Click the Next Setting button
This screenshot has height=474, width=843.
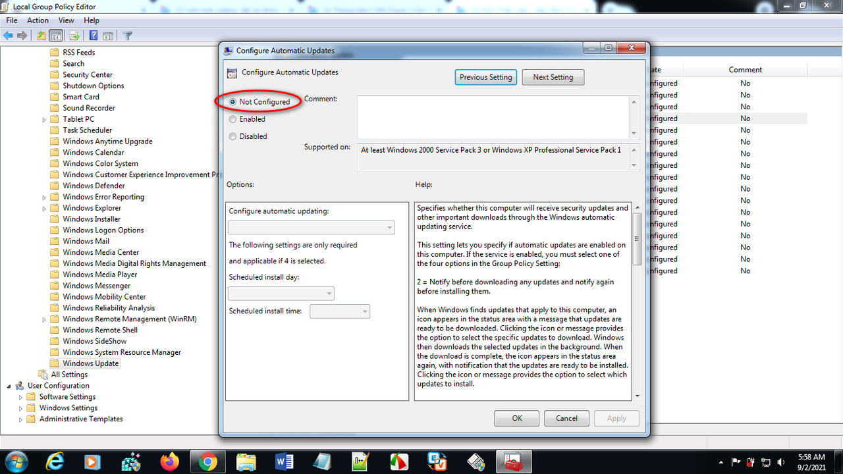(x=553, y=77)
